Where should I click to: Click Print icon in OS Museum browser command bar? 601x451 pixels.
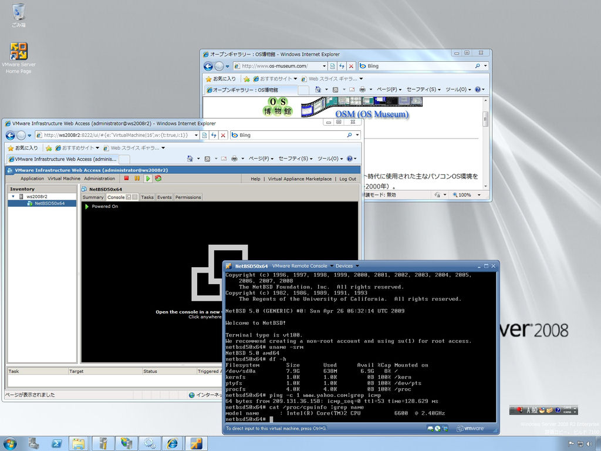click(363, 89)
